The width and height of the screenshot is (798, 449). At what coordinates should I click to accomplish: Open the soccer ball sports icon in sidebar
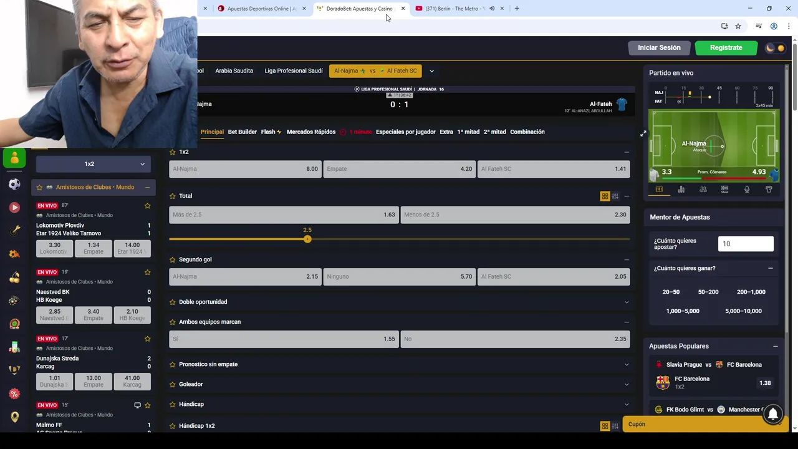(14, 184)
